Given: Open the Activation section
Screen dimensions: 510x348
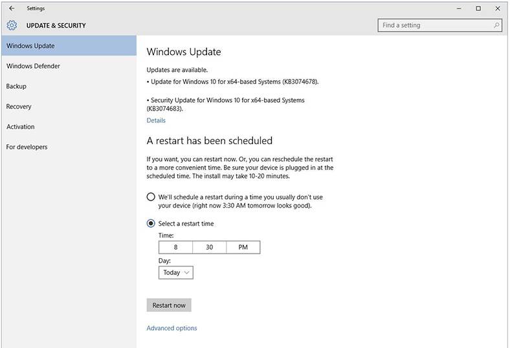Looking at the screenshot, I should point(69,127).
